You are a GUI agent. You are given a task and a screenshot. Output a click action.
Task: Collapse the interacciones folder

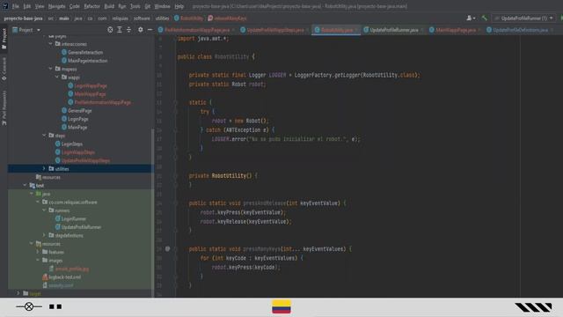[51, 43]
